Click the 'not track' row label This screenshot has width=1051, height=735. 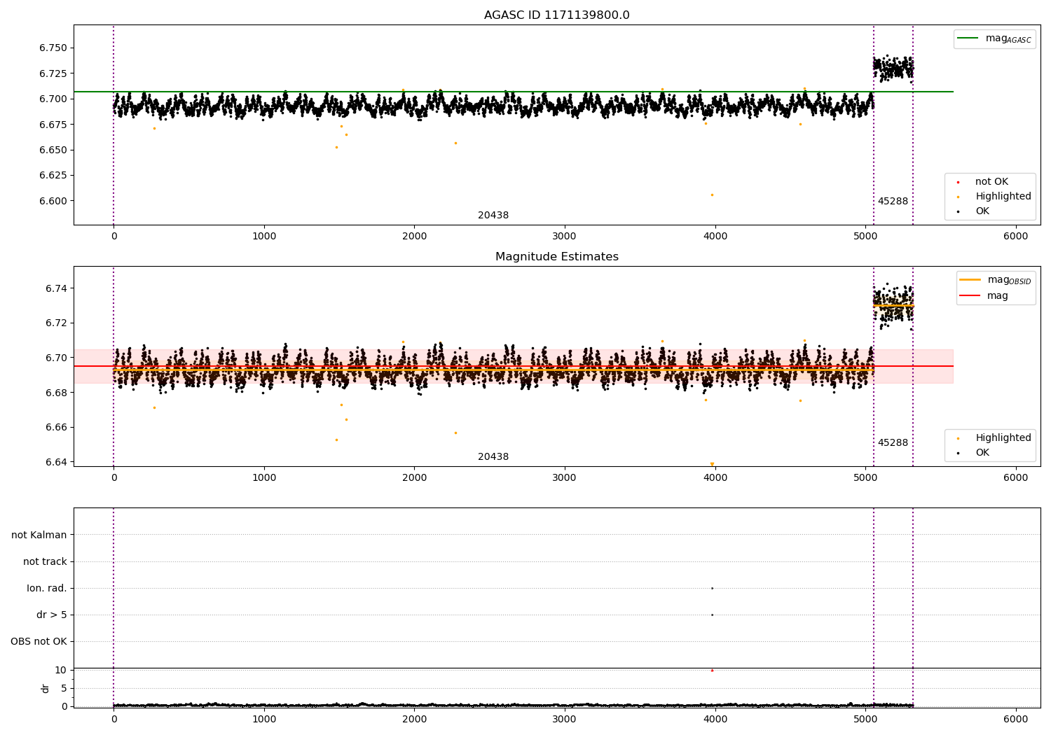coord(45,562)
